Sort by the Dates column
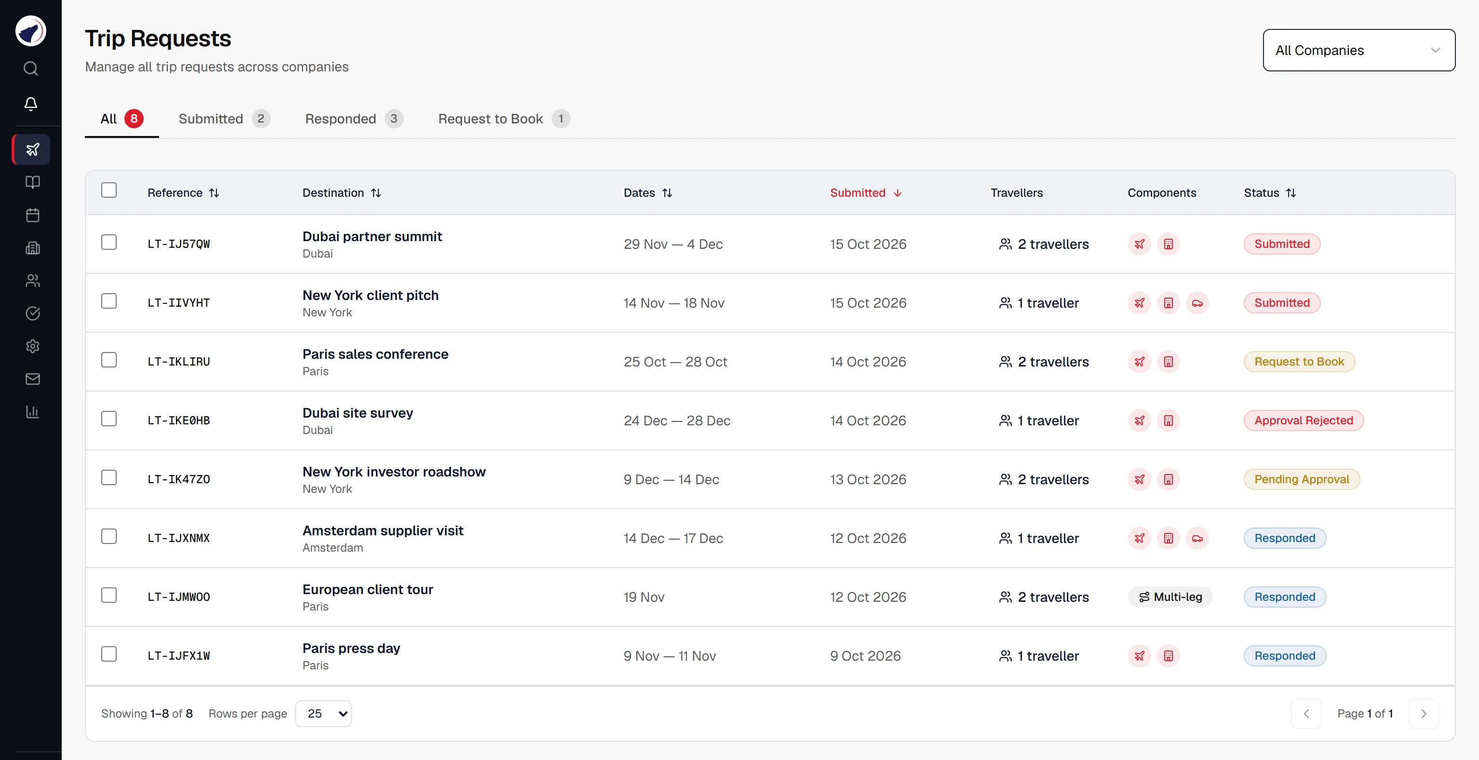 647,193
